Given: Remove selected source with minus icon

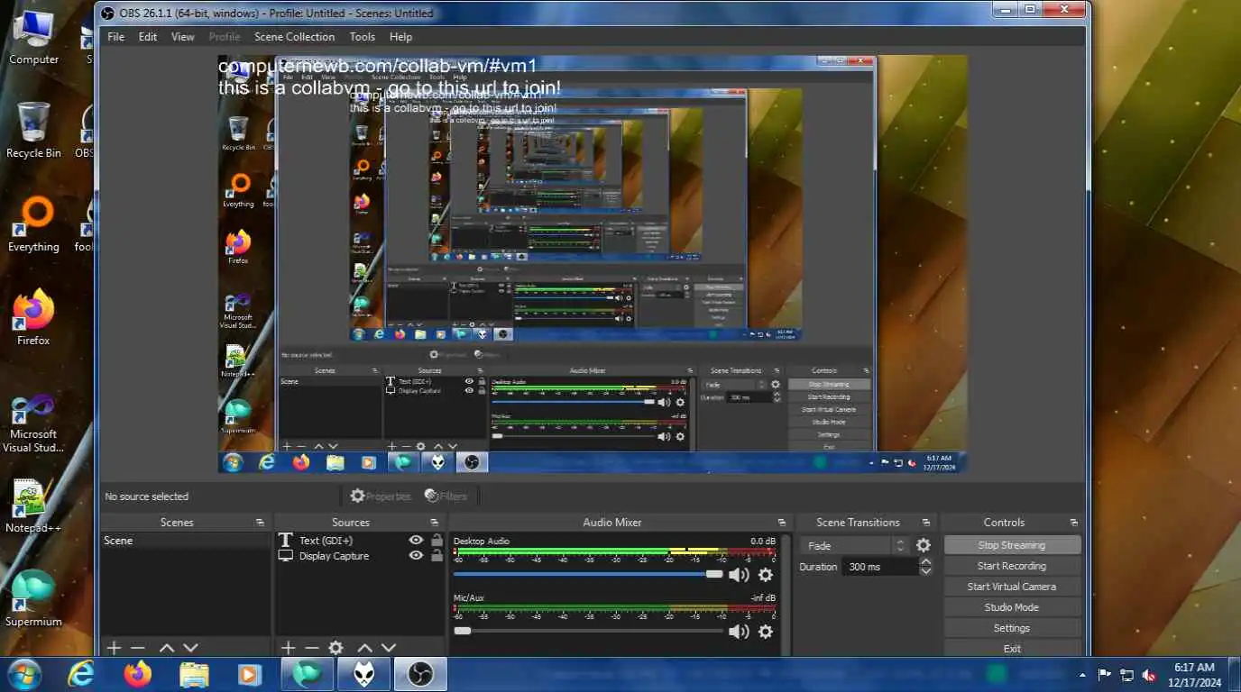Looking at the screenshot, I should pos(311,648).
